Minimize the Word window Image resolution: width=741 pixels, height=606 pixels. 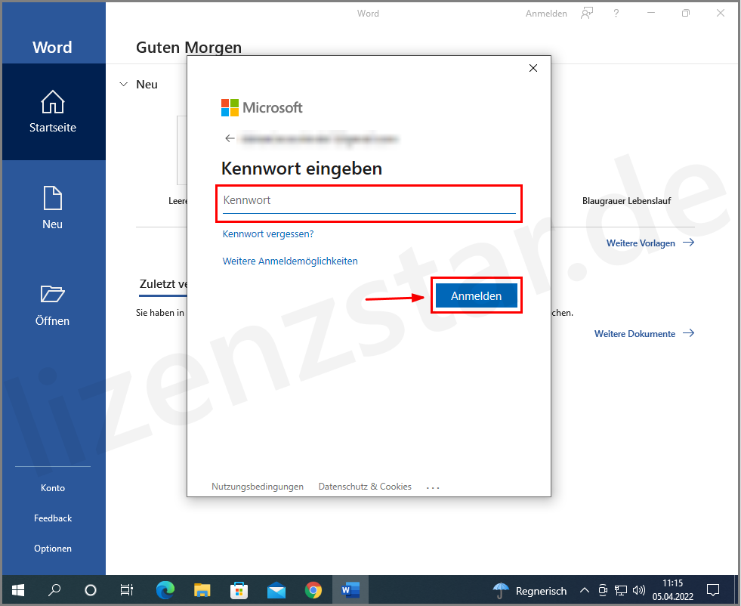[651, 14]
